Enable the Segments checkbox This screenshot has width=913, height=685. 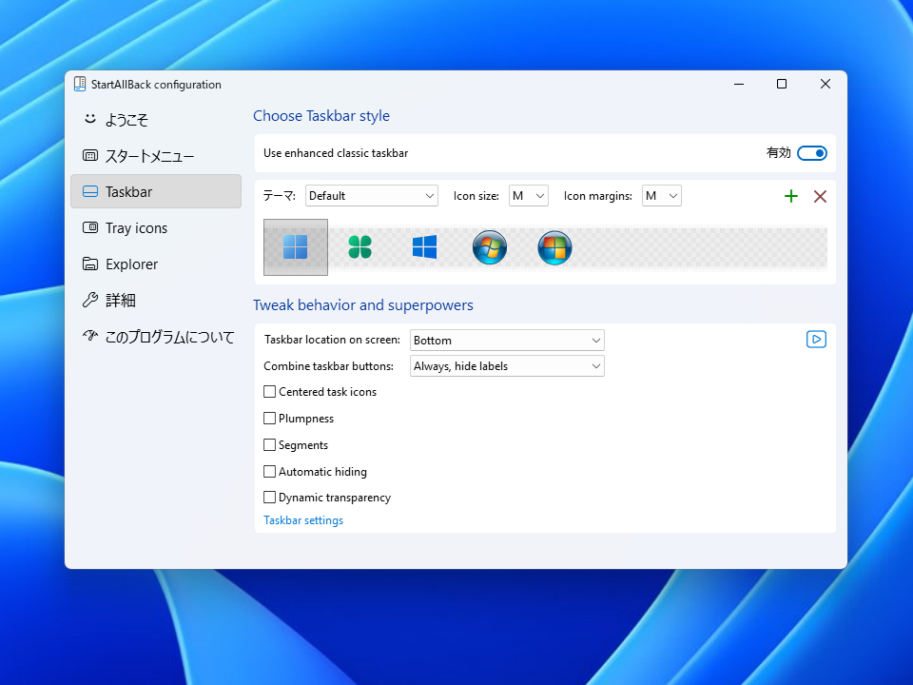coord(269,445)
